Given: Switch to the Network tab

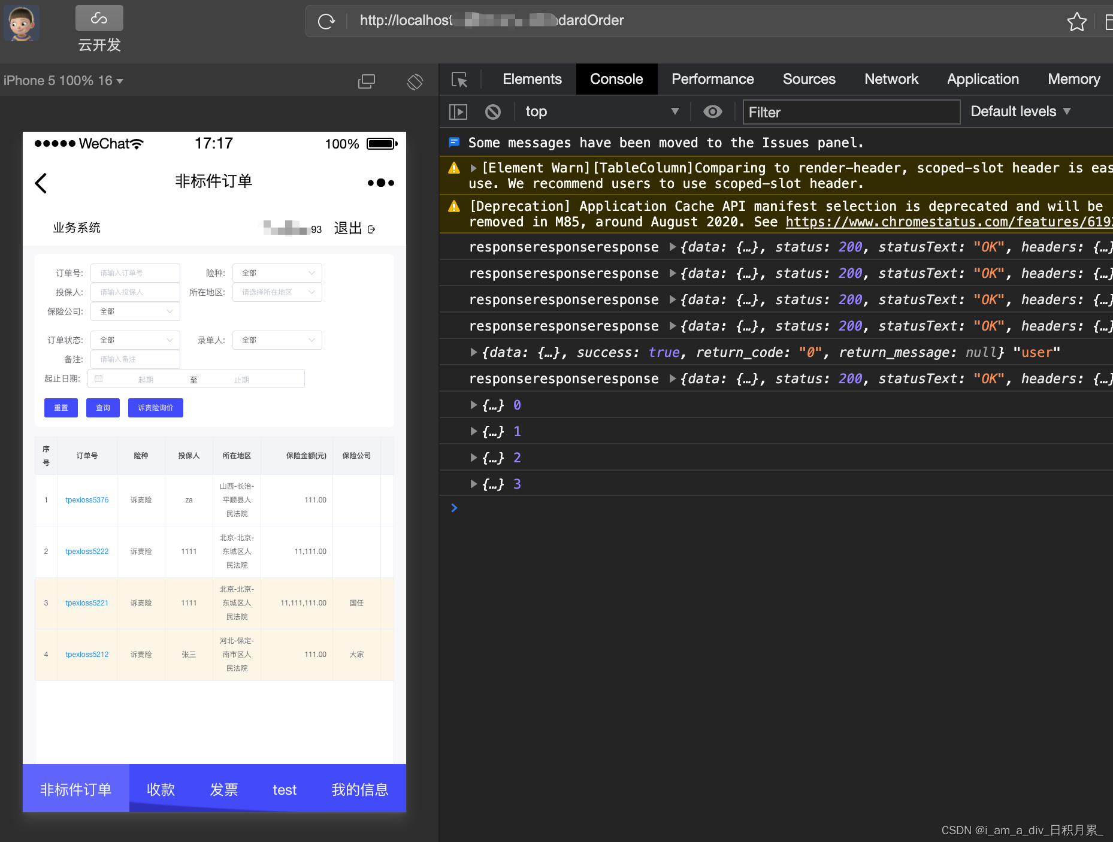Looking at the screenshot, I should pos(891,79).
